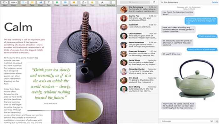Screen dimensions: 219x124
Task: Open the Gretchen Schwartz conversation
Action: click(x=138, y=54)
